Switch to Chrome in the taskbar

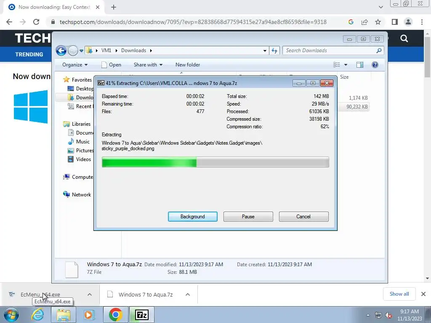(116, 315)
